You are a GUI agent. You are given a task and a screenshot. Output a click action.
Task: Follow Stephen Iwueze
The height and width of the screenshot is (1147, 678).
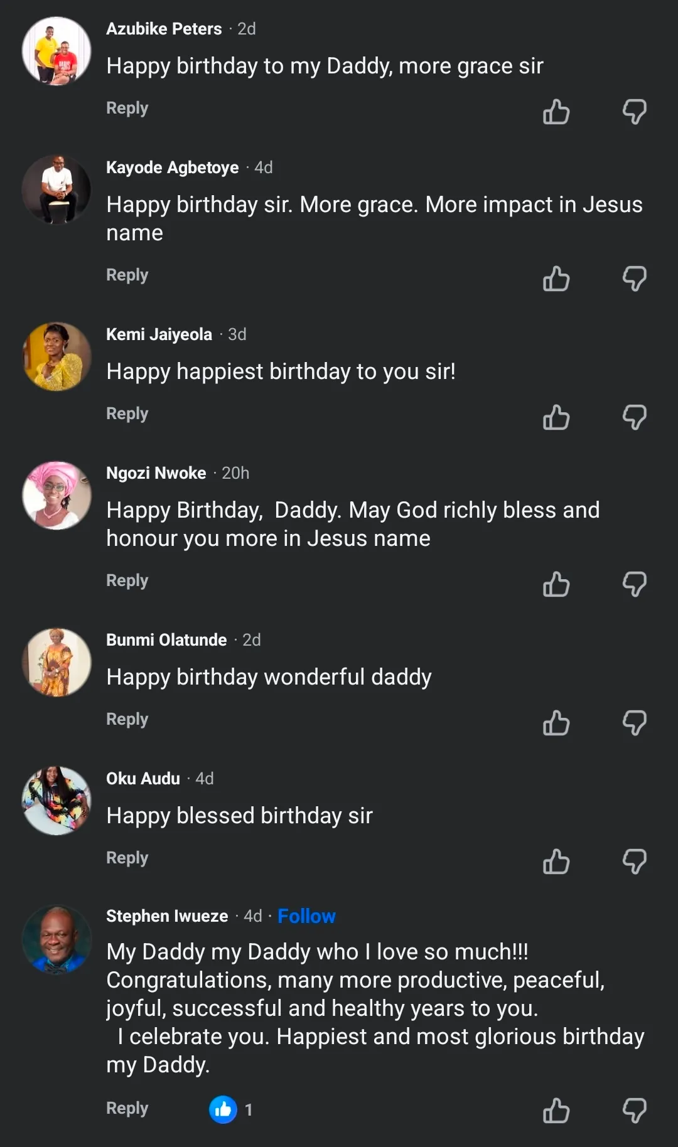click(306, 916)
